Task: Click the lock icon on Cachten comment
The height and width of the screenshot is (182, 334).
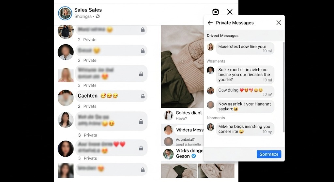Action: pyautogui.click(x=143, y=96)
